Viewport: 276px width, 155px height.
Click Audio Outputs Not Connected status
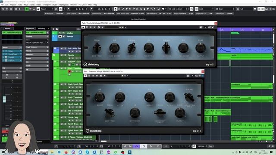(78, 13)
